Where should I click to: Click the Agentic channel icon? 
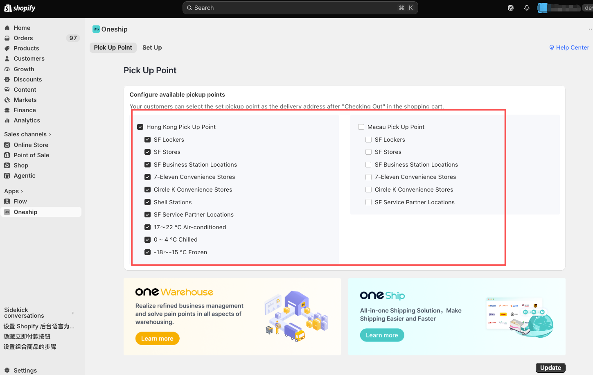(x=7, y=176)
